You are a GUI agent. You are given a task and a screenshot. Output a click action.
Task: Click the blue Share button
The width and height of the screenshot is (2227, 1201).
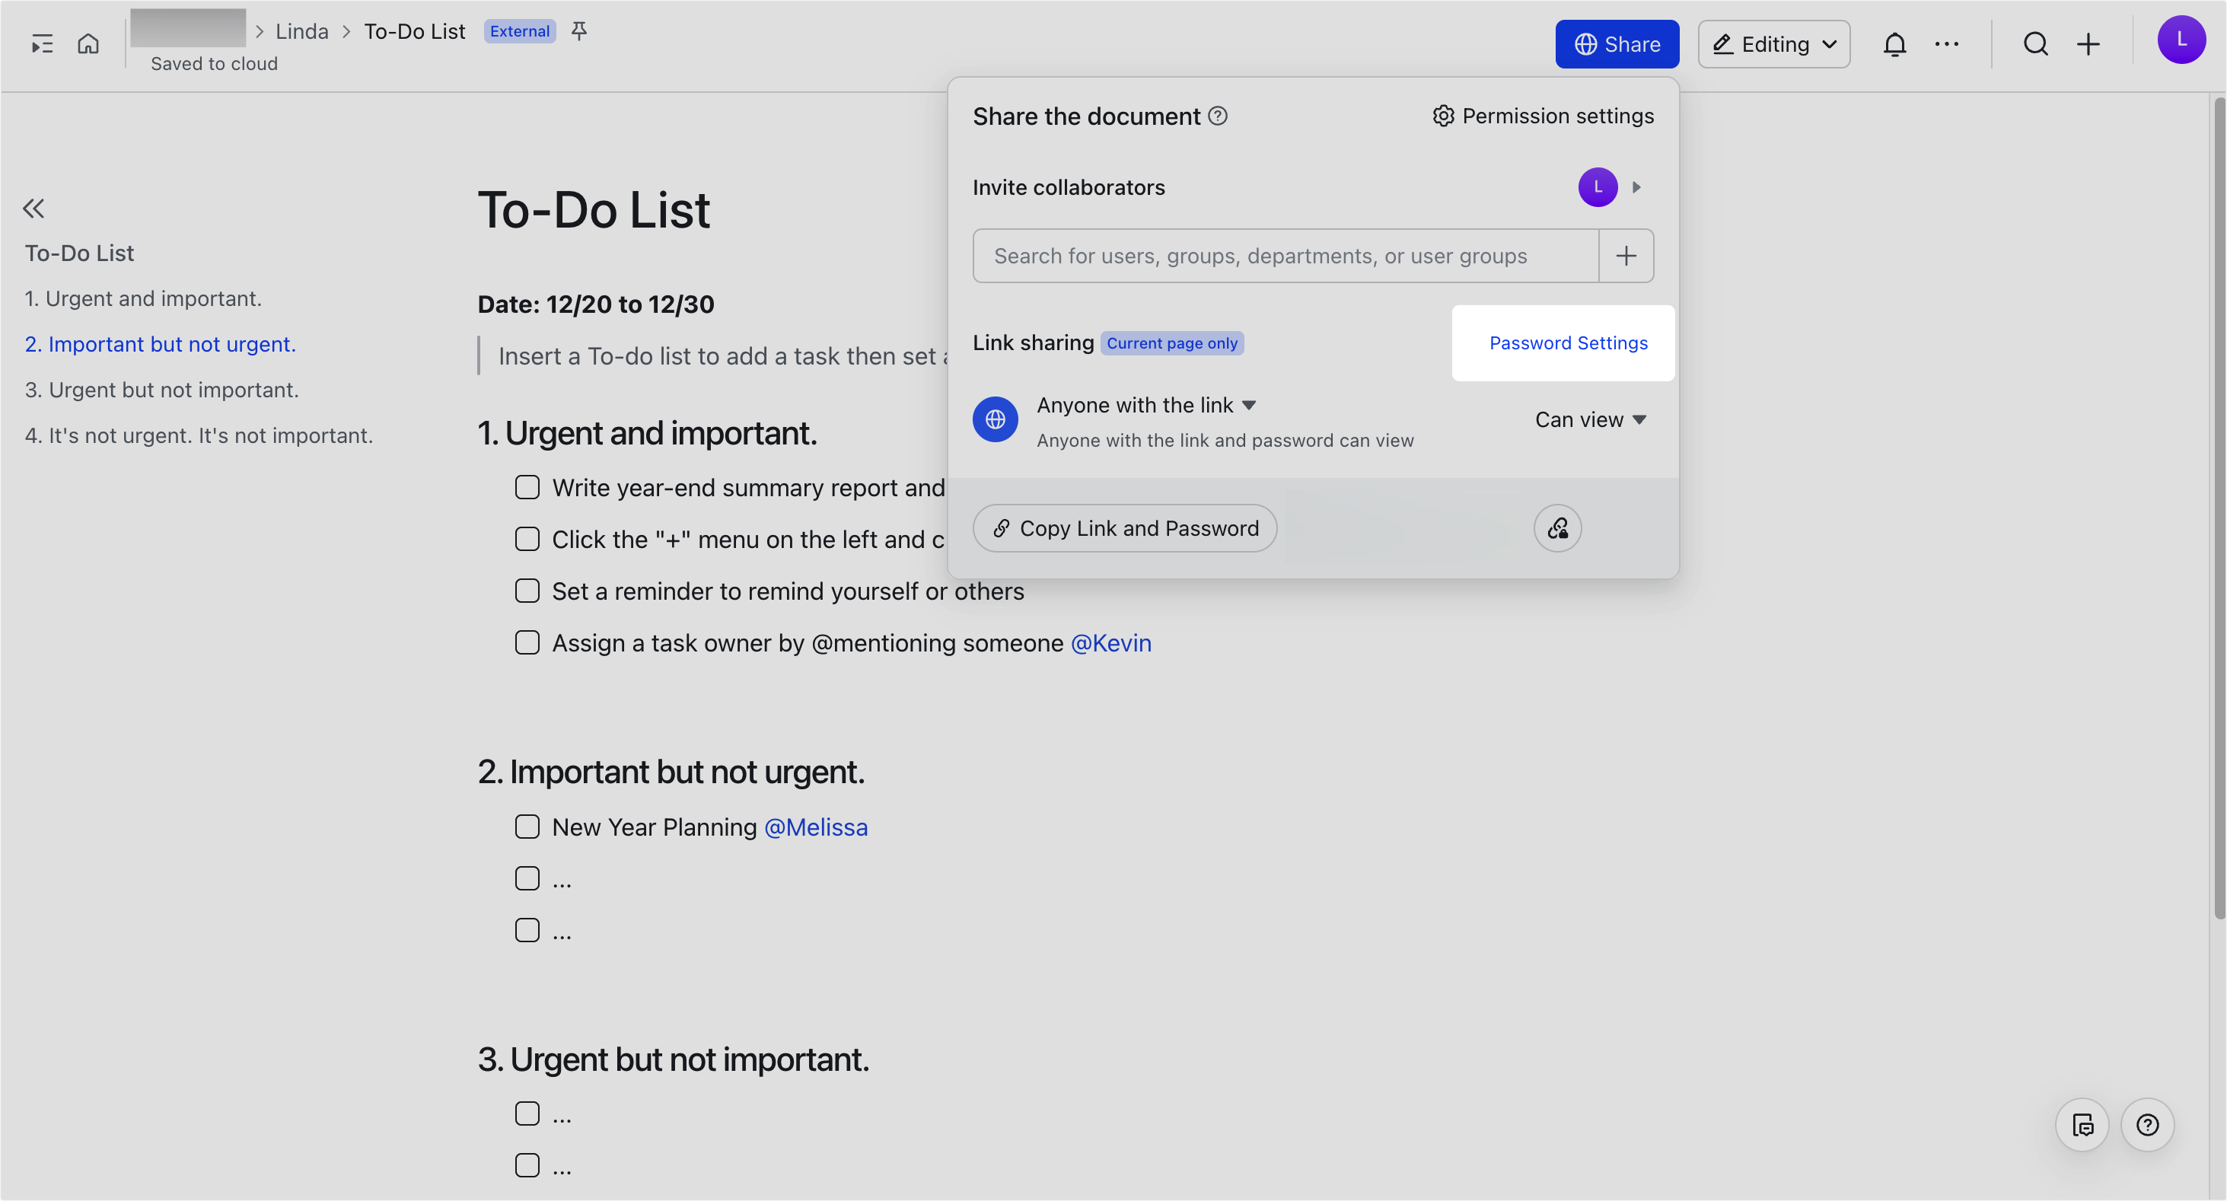click(x=1617, y=44)
